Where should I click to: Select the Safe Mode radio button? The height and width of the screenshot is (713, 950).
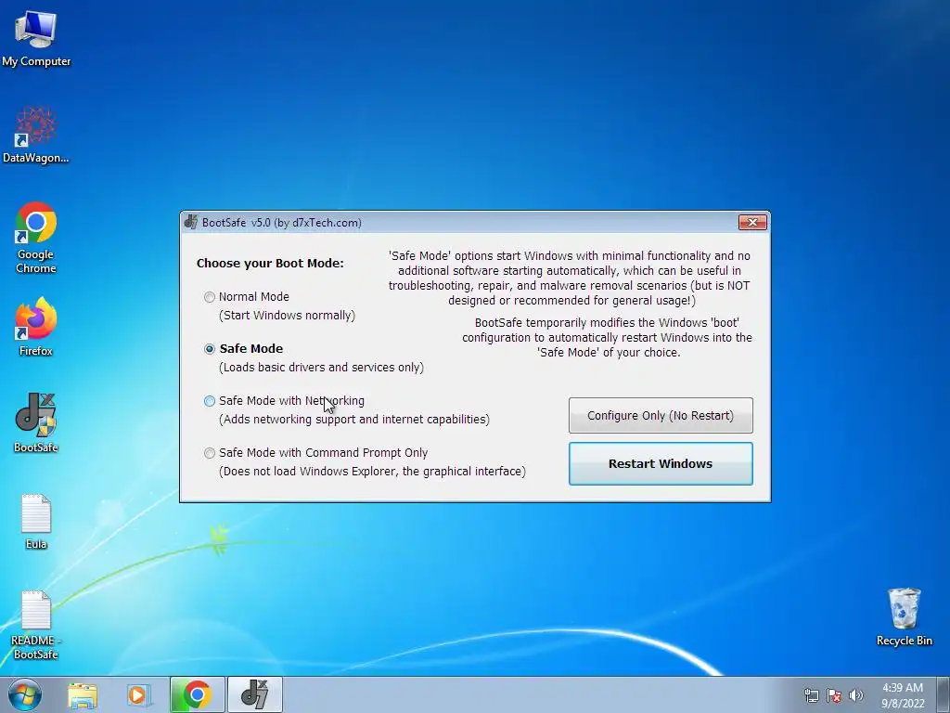[210, 349]
